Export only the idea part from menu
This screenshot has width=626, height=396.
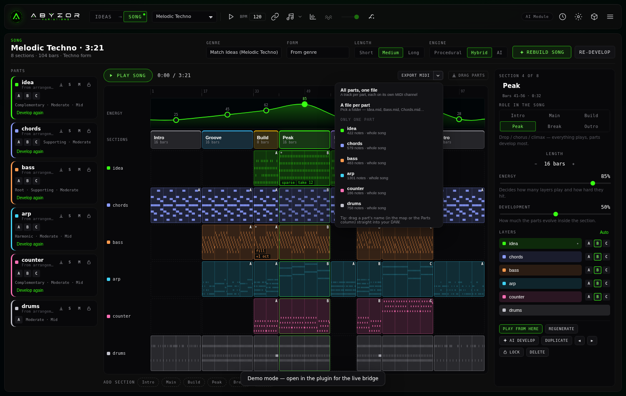389,130
